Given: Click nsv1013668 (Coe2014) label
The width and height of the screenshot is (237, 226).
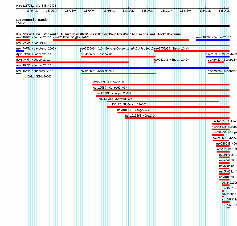Looking at the screenshot, I should 141,116.
